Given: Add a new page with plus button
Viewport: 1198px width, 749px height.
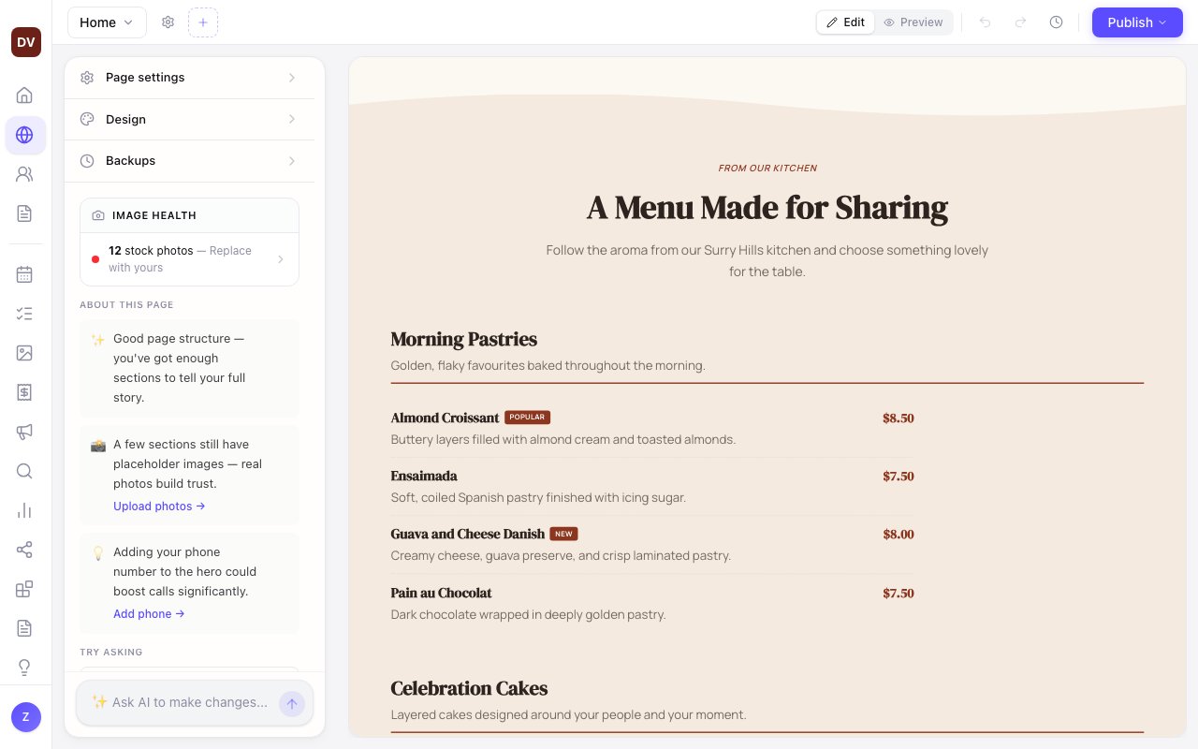Looking at the screenshot, I should [x=203, y=22].
